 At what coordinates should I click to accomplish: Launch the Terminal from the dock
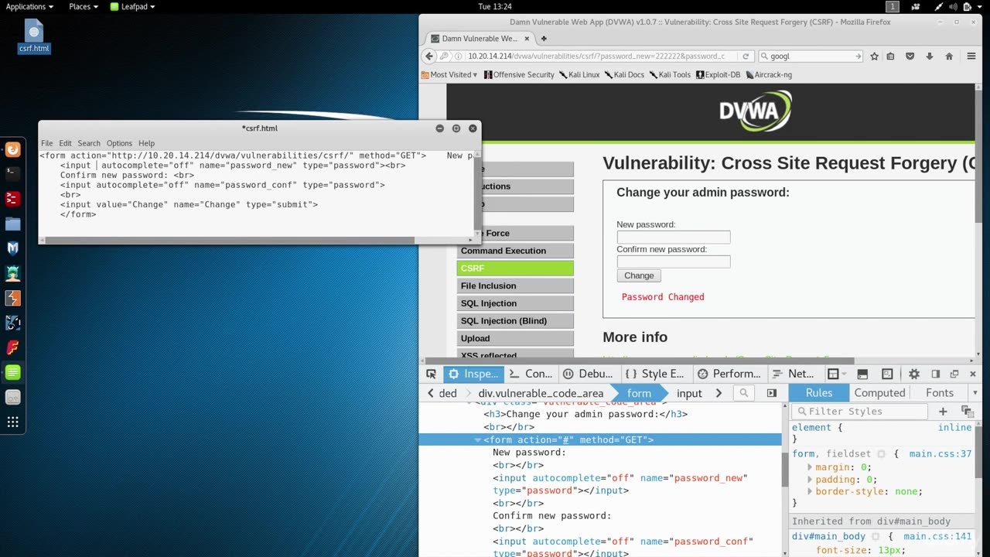click(x=12, y=174)
